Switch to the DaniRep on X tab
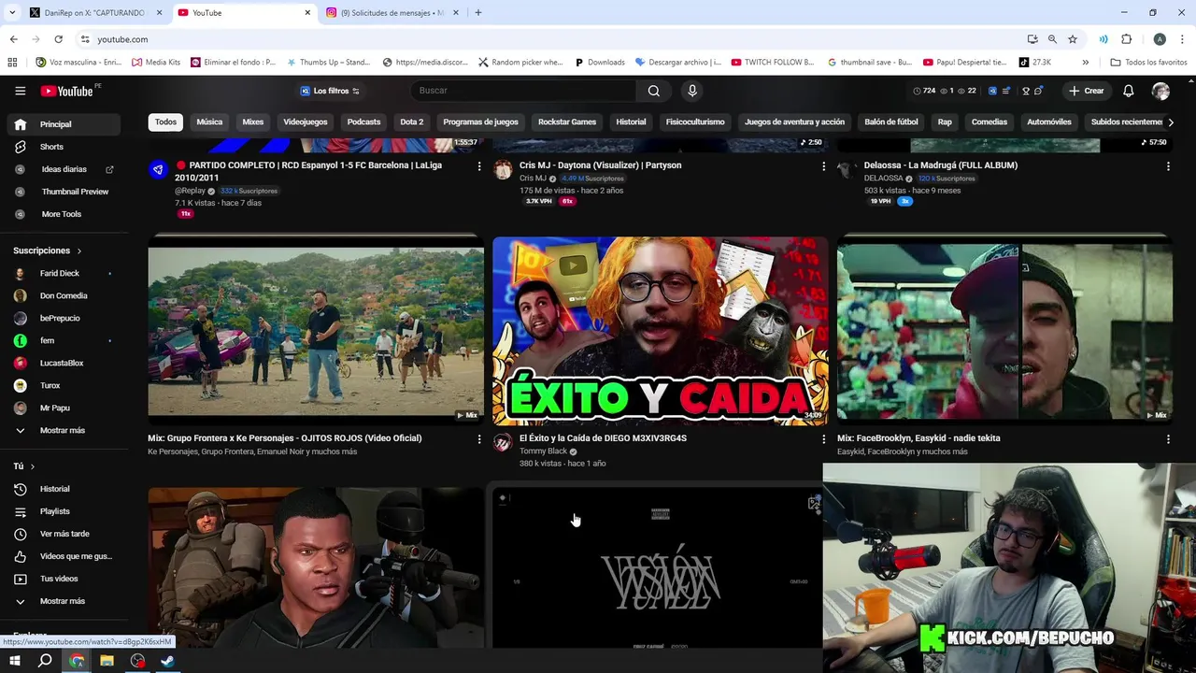 coord(94,13)
